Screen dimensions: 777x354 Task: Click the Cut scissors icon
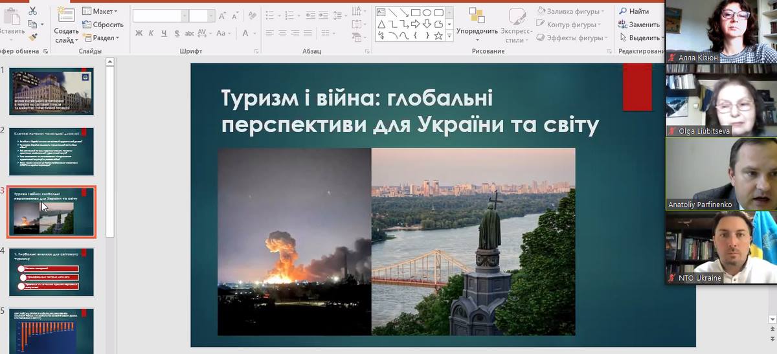[33, 11]
